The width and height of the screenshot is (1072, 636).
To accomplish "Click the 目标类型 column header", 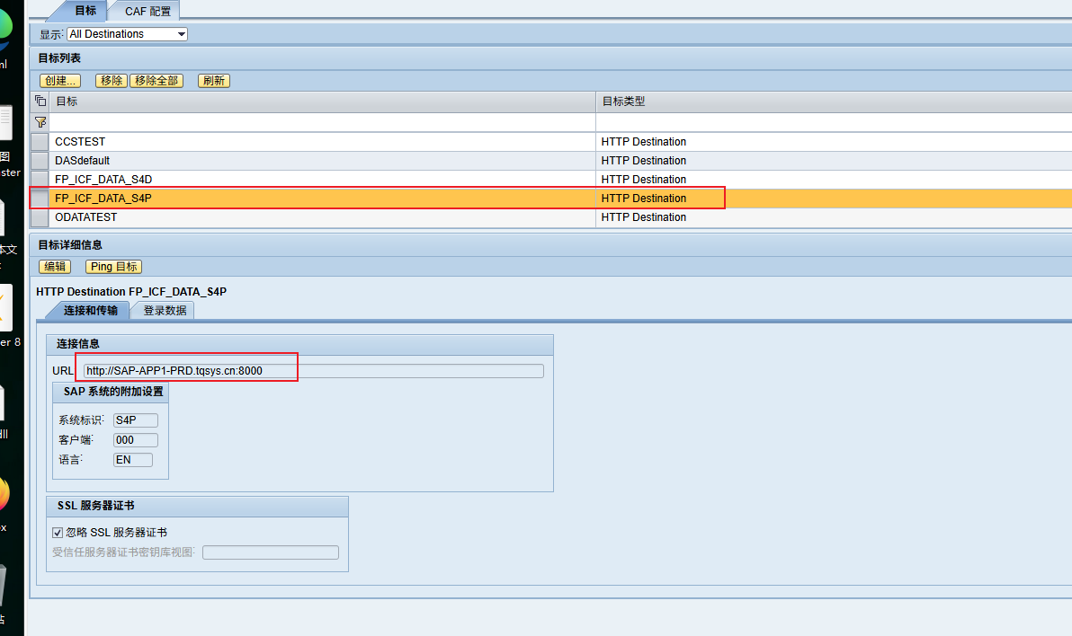I will [623, 102].
